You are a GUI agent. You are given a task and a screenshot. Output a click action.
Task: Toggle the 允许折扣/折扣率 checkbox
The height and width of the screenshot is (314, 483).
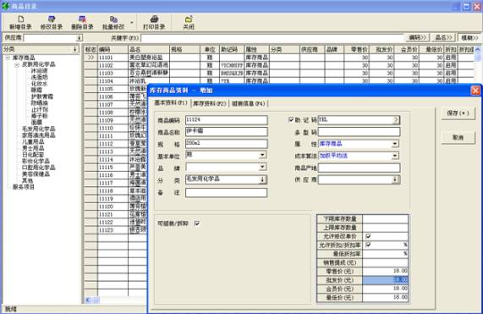pos(368,245)
